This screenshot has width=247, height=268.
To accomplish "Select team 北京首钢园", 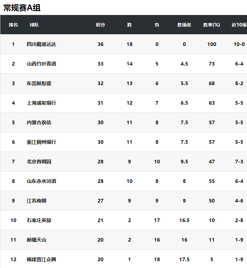I will (x=39, y=162).
